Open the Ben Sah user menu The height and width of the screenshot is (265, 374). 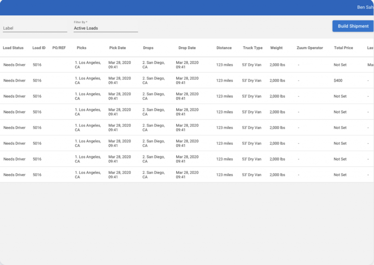[x=365, y=7]
